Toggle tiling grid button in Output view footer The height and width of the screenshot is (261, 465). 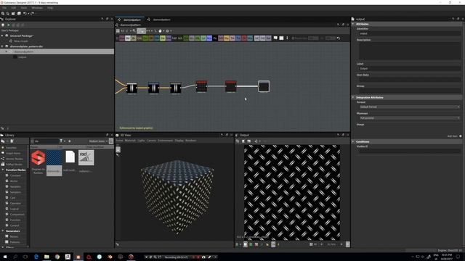[311, 244]
